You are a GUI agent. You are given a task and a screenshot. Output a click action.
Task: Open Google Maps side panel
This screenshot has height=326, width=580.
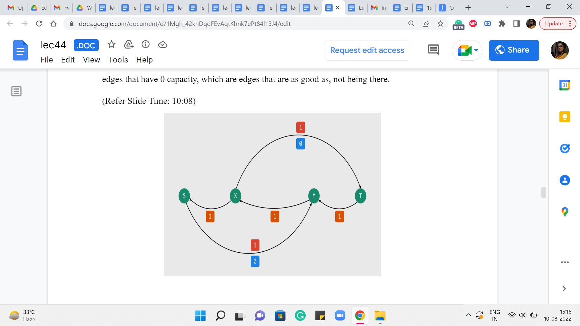(565, 212)
